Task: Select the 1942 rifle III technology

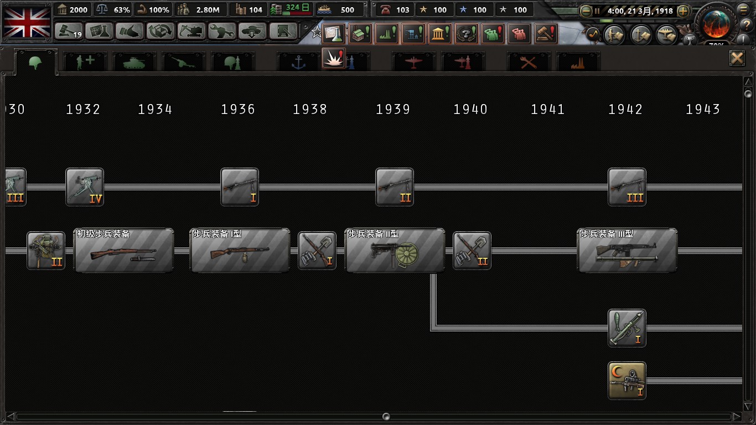Action: click(627, 187)
